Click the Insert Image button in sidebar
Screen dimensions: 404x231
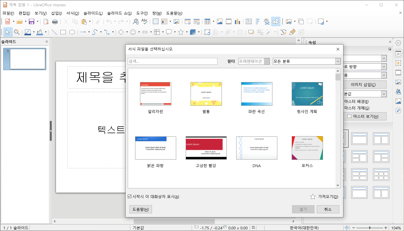coord(363,85)
